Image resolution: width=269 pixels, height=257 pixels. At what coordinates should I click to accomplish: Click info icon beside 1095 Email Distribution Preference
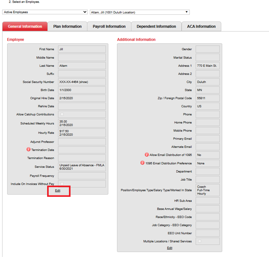(142, 163)
